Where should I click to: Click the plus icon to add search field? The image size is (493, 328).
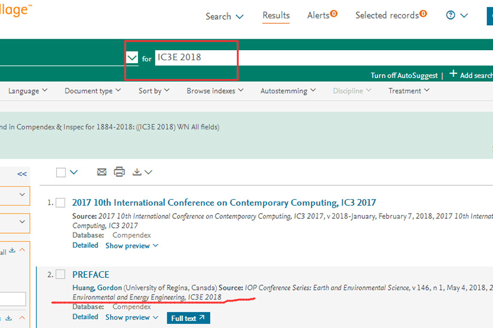pos(453,74)
